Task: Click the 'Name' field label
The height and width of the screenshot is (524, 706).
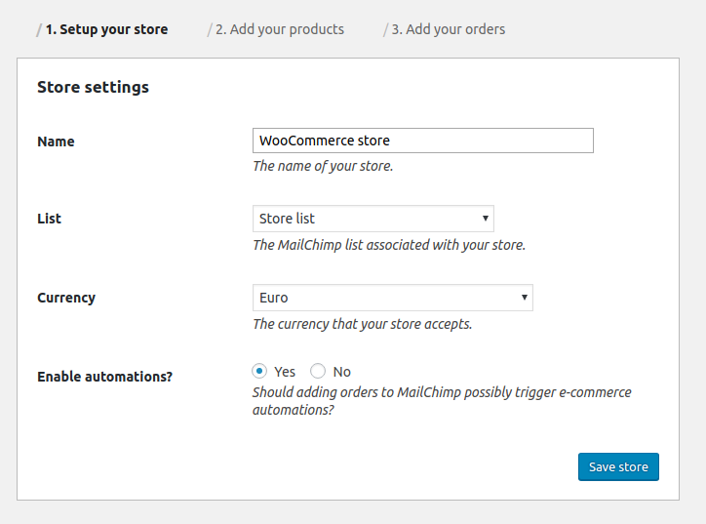Action: [x=56, y=141]
